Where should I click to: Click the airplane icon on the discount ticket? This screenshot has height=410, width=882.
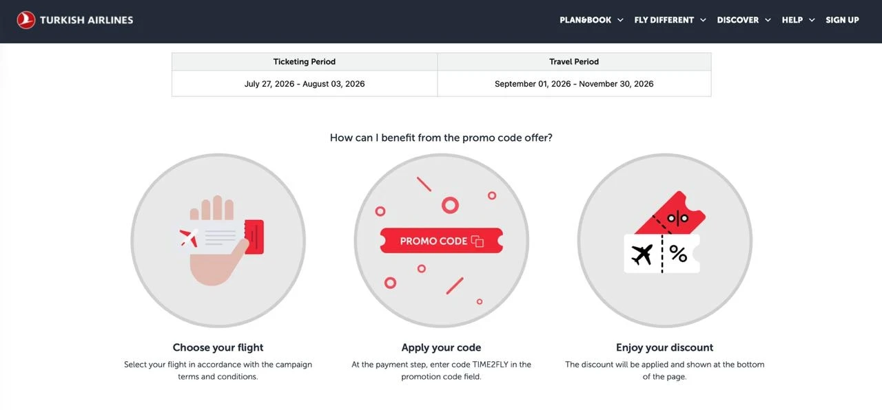pyautogui.click(x=642, y=255)
